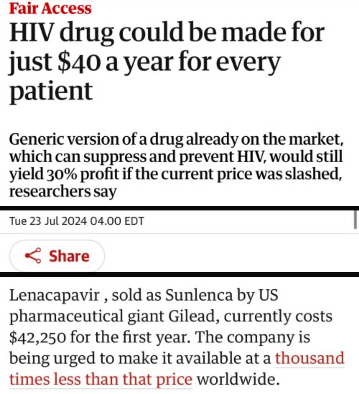This screenshot has height=394, width=359.
Task: Click the gray scrollbar at right edge
Action: coord(355,220)
